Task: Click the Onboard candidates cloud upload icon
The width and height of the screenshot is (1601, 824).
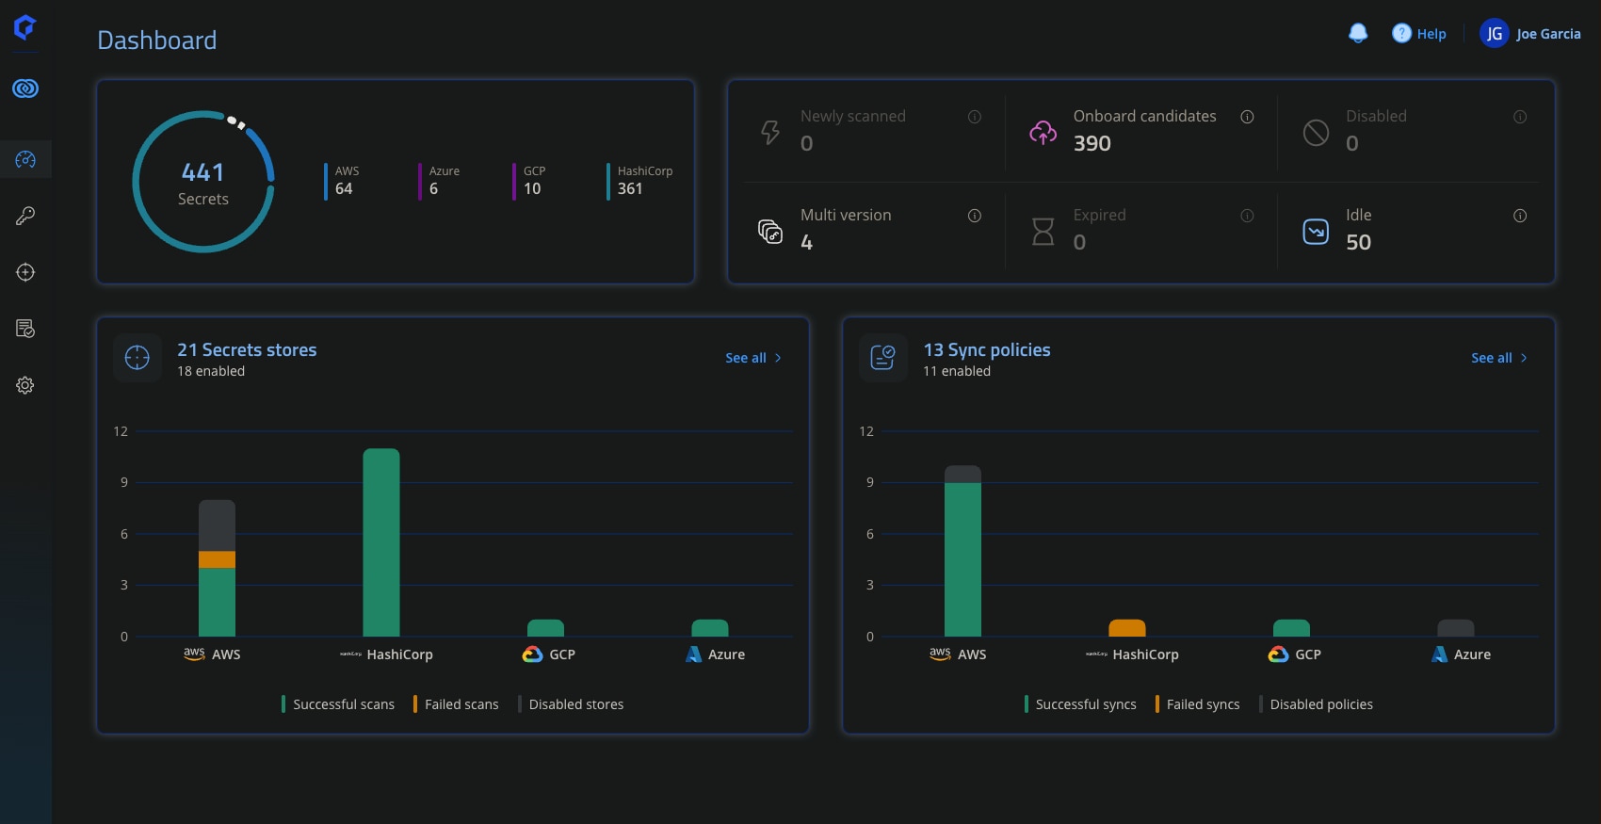Action: (1043, 132)
